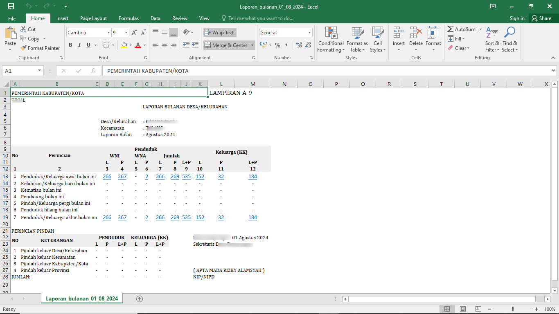Insert Function fx button

93,71
